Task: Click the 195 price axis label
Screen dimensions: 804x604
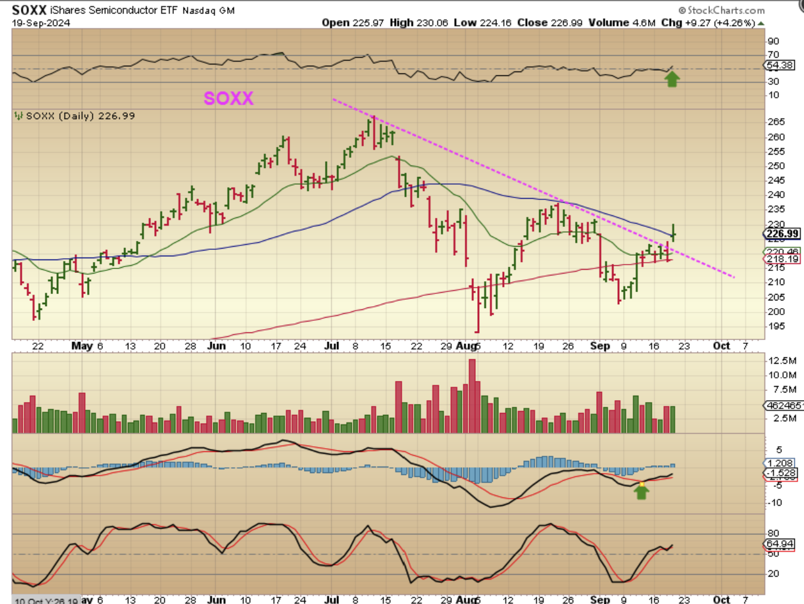Action: coord(775,327)
